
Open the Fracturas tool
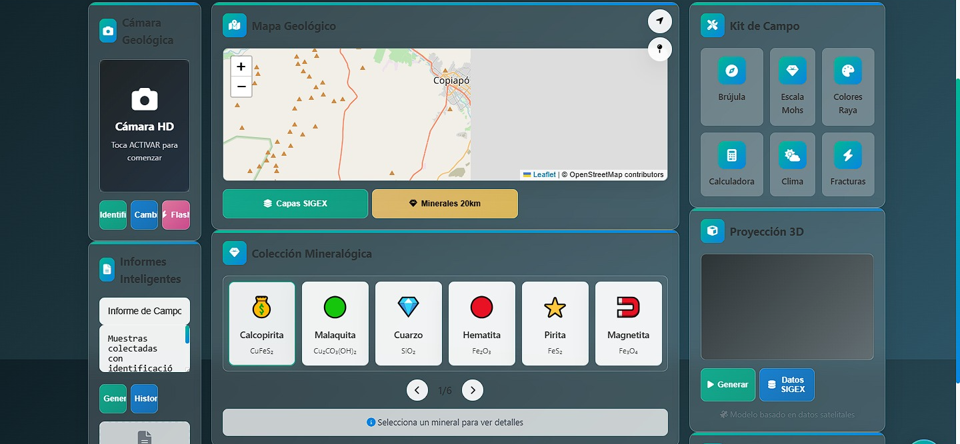[847, 164]
